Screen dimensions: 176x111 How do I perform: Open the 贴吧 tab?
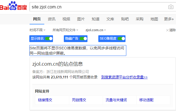point(125,19)
